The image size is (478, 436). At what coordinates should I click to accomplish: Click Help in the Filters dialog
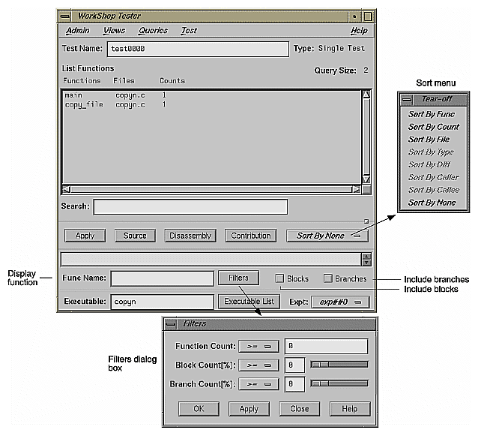click(x=350, y=409)
